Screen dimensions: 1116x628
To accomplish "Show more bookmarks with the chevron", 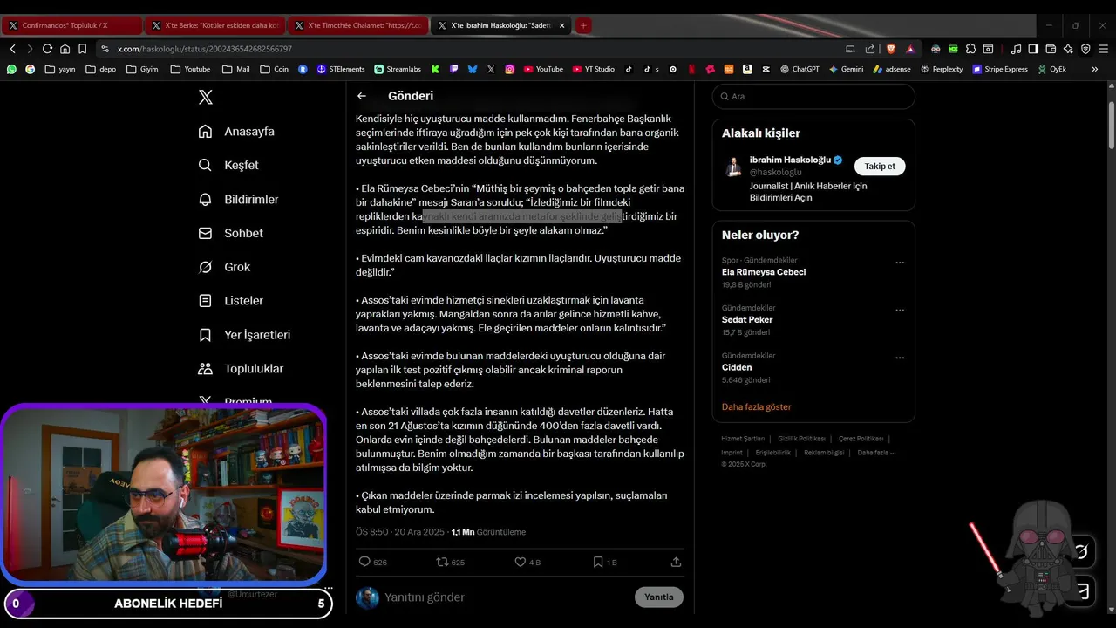I will coord(1095,69).
